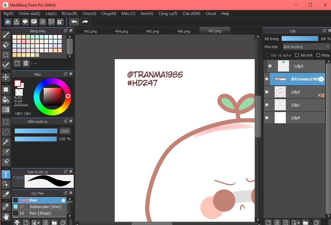Switch to the 493.png tab
The width and height of the screenshot is (331, 225).
pyautogui.click(x=91, y=31)
